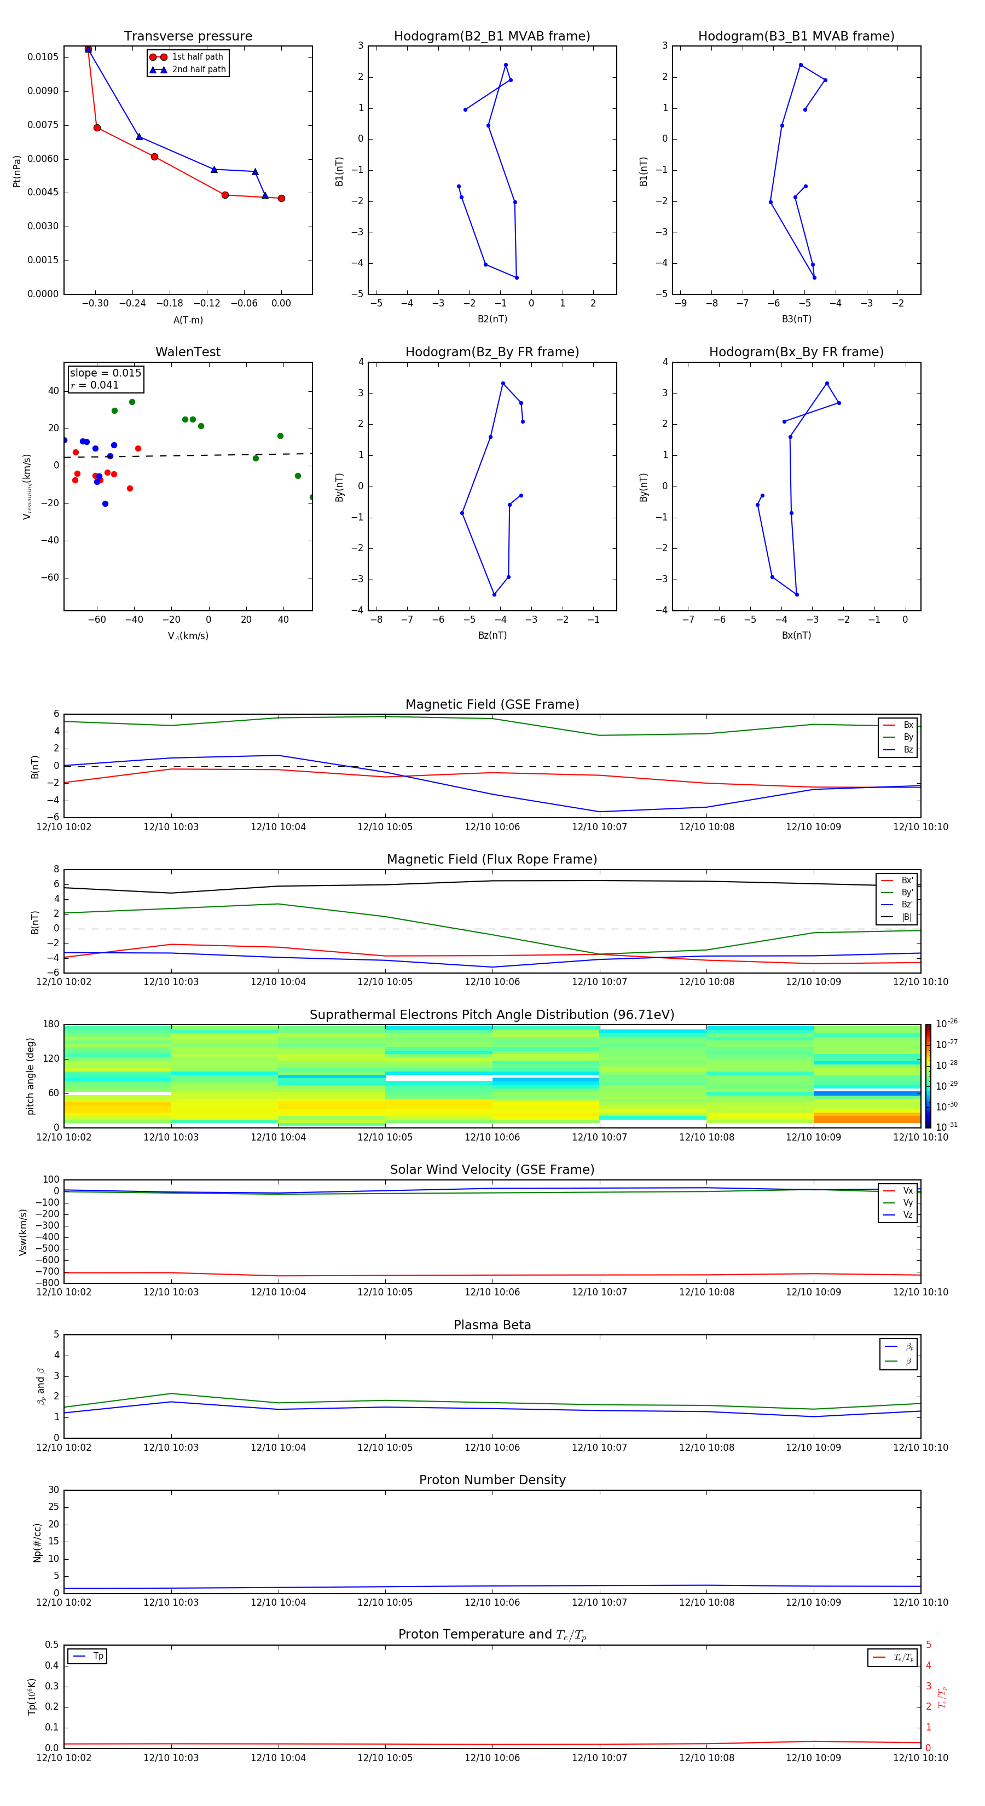Click the "Bz(nT)" x-axis label
Screen dimensions: 985x1806
point(492,635)
